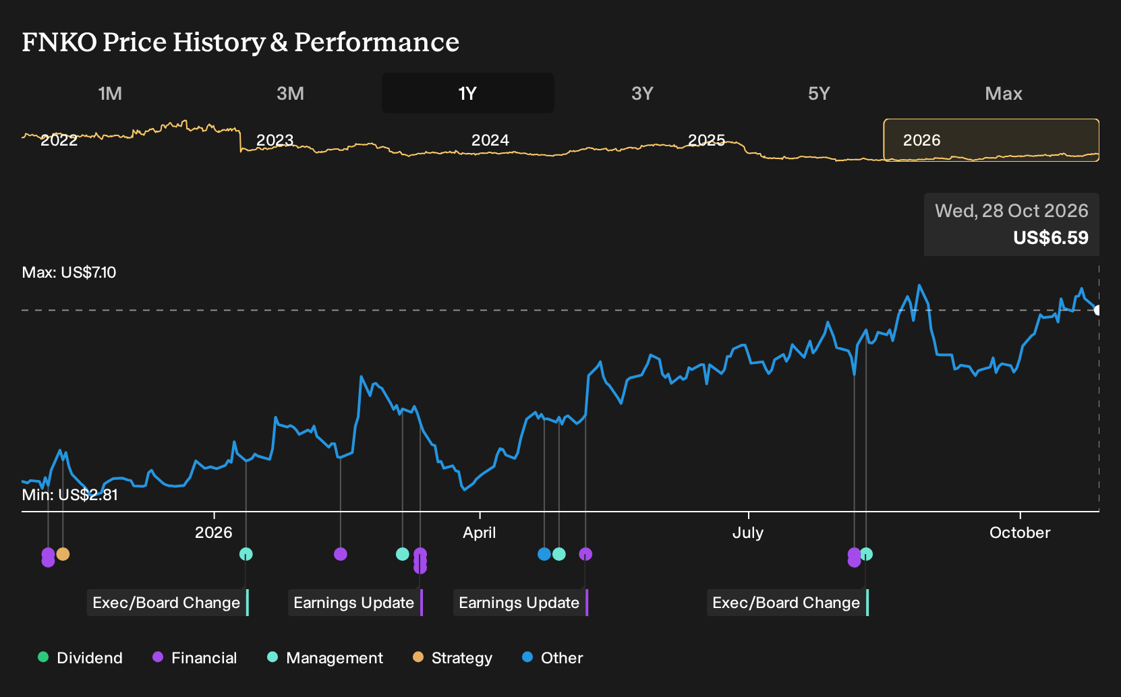The height and width of the screenshot is (697, 1121).
Task: Click the 2023 label in overview chart
Action: [275, 140]
